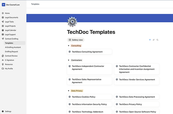173x114 pixels.
Task: Click gear icon on TechDocs Privacy Policy card
Action: coord(117,104)
